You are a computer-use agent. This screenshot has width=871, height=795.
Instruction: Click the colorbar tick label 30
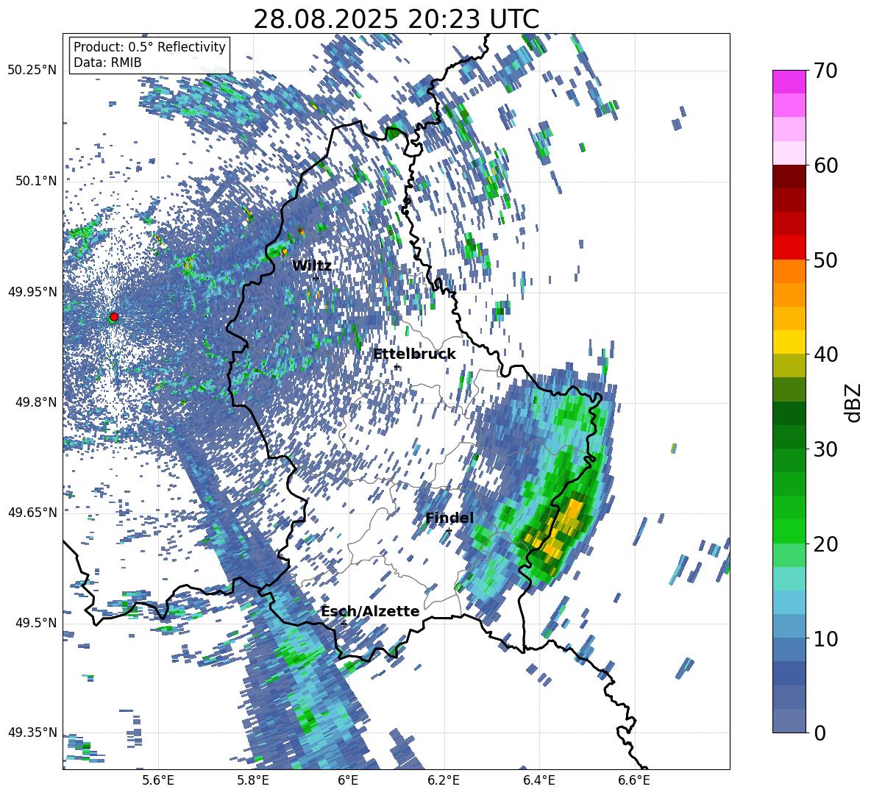(825, 449)
